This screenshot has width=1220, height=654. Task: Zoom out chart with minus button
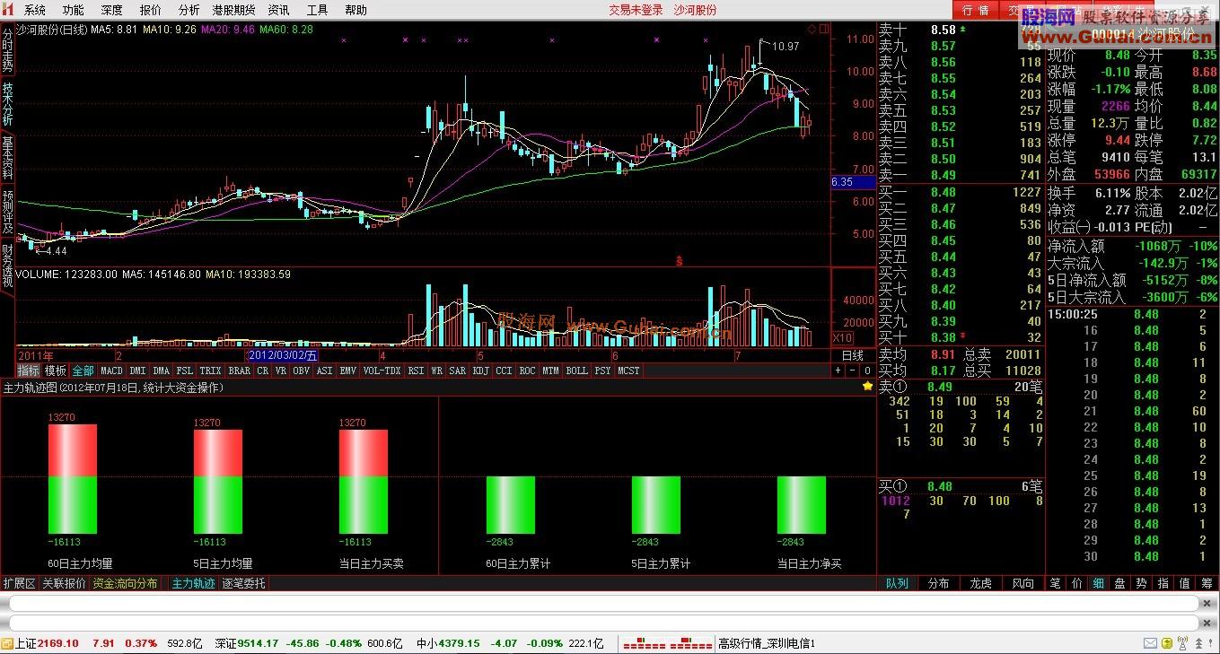(853, 371)
